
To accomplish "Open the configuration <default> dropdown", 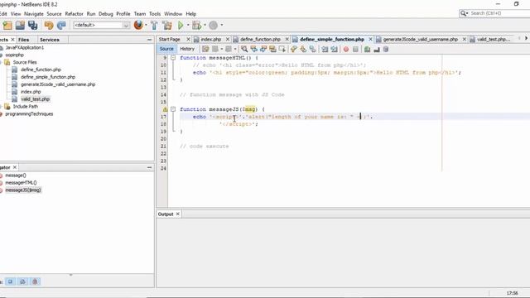I will (101, 26).
